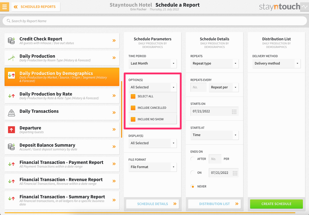Image resolution: width=309 pixels, height=215 pixels.
Task: Select the Daily Transactions report
Action: (62, 113)
